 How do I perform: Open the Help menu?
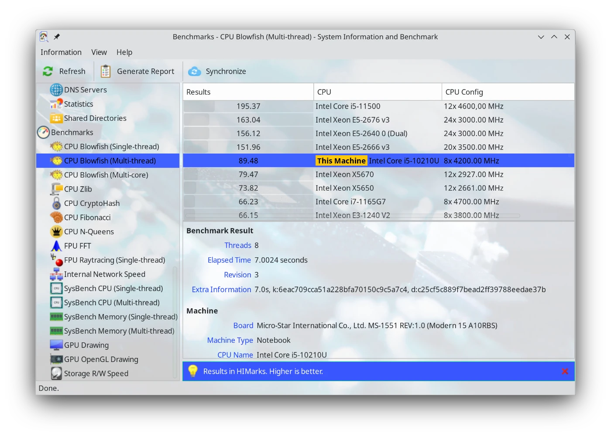coord(124,52)
